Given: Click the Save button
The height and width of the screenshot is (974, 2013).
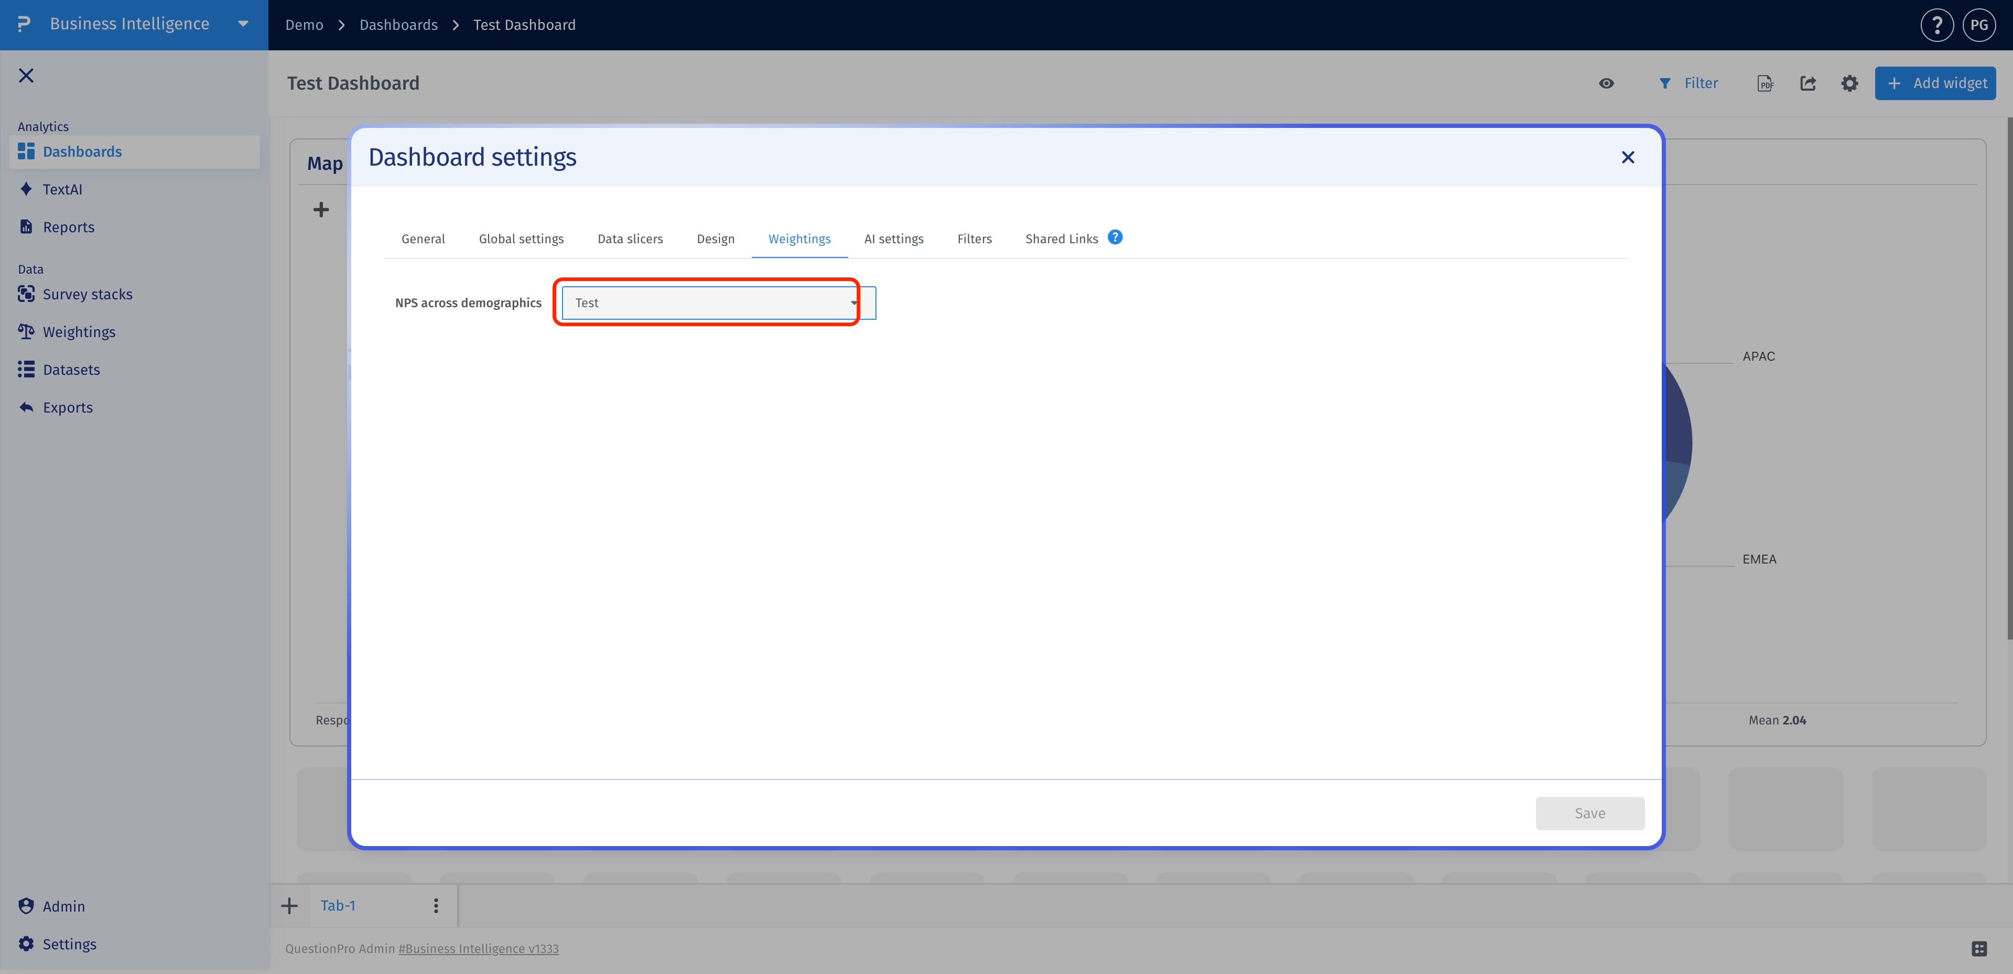Looking at the screenshot, I should point(1589,813).
